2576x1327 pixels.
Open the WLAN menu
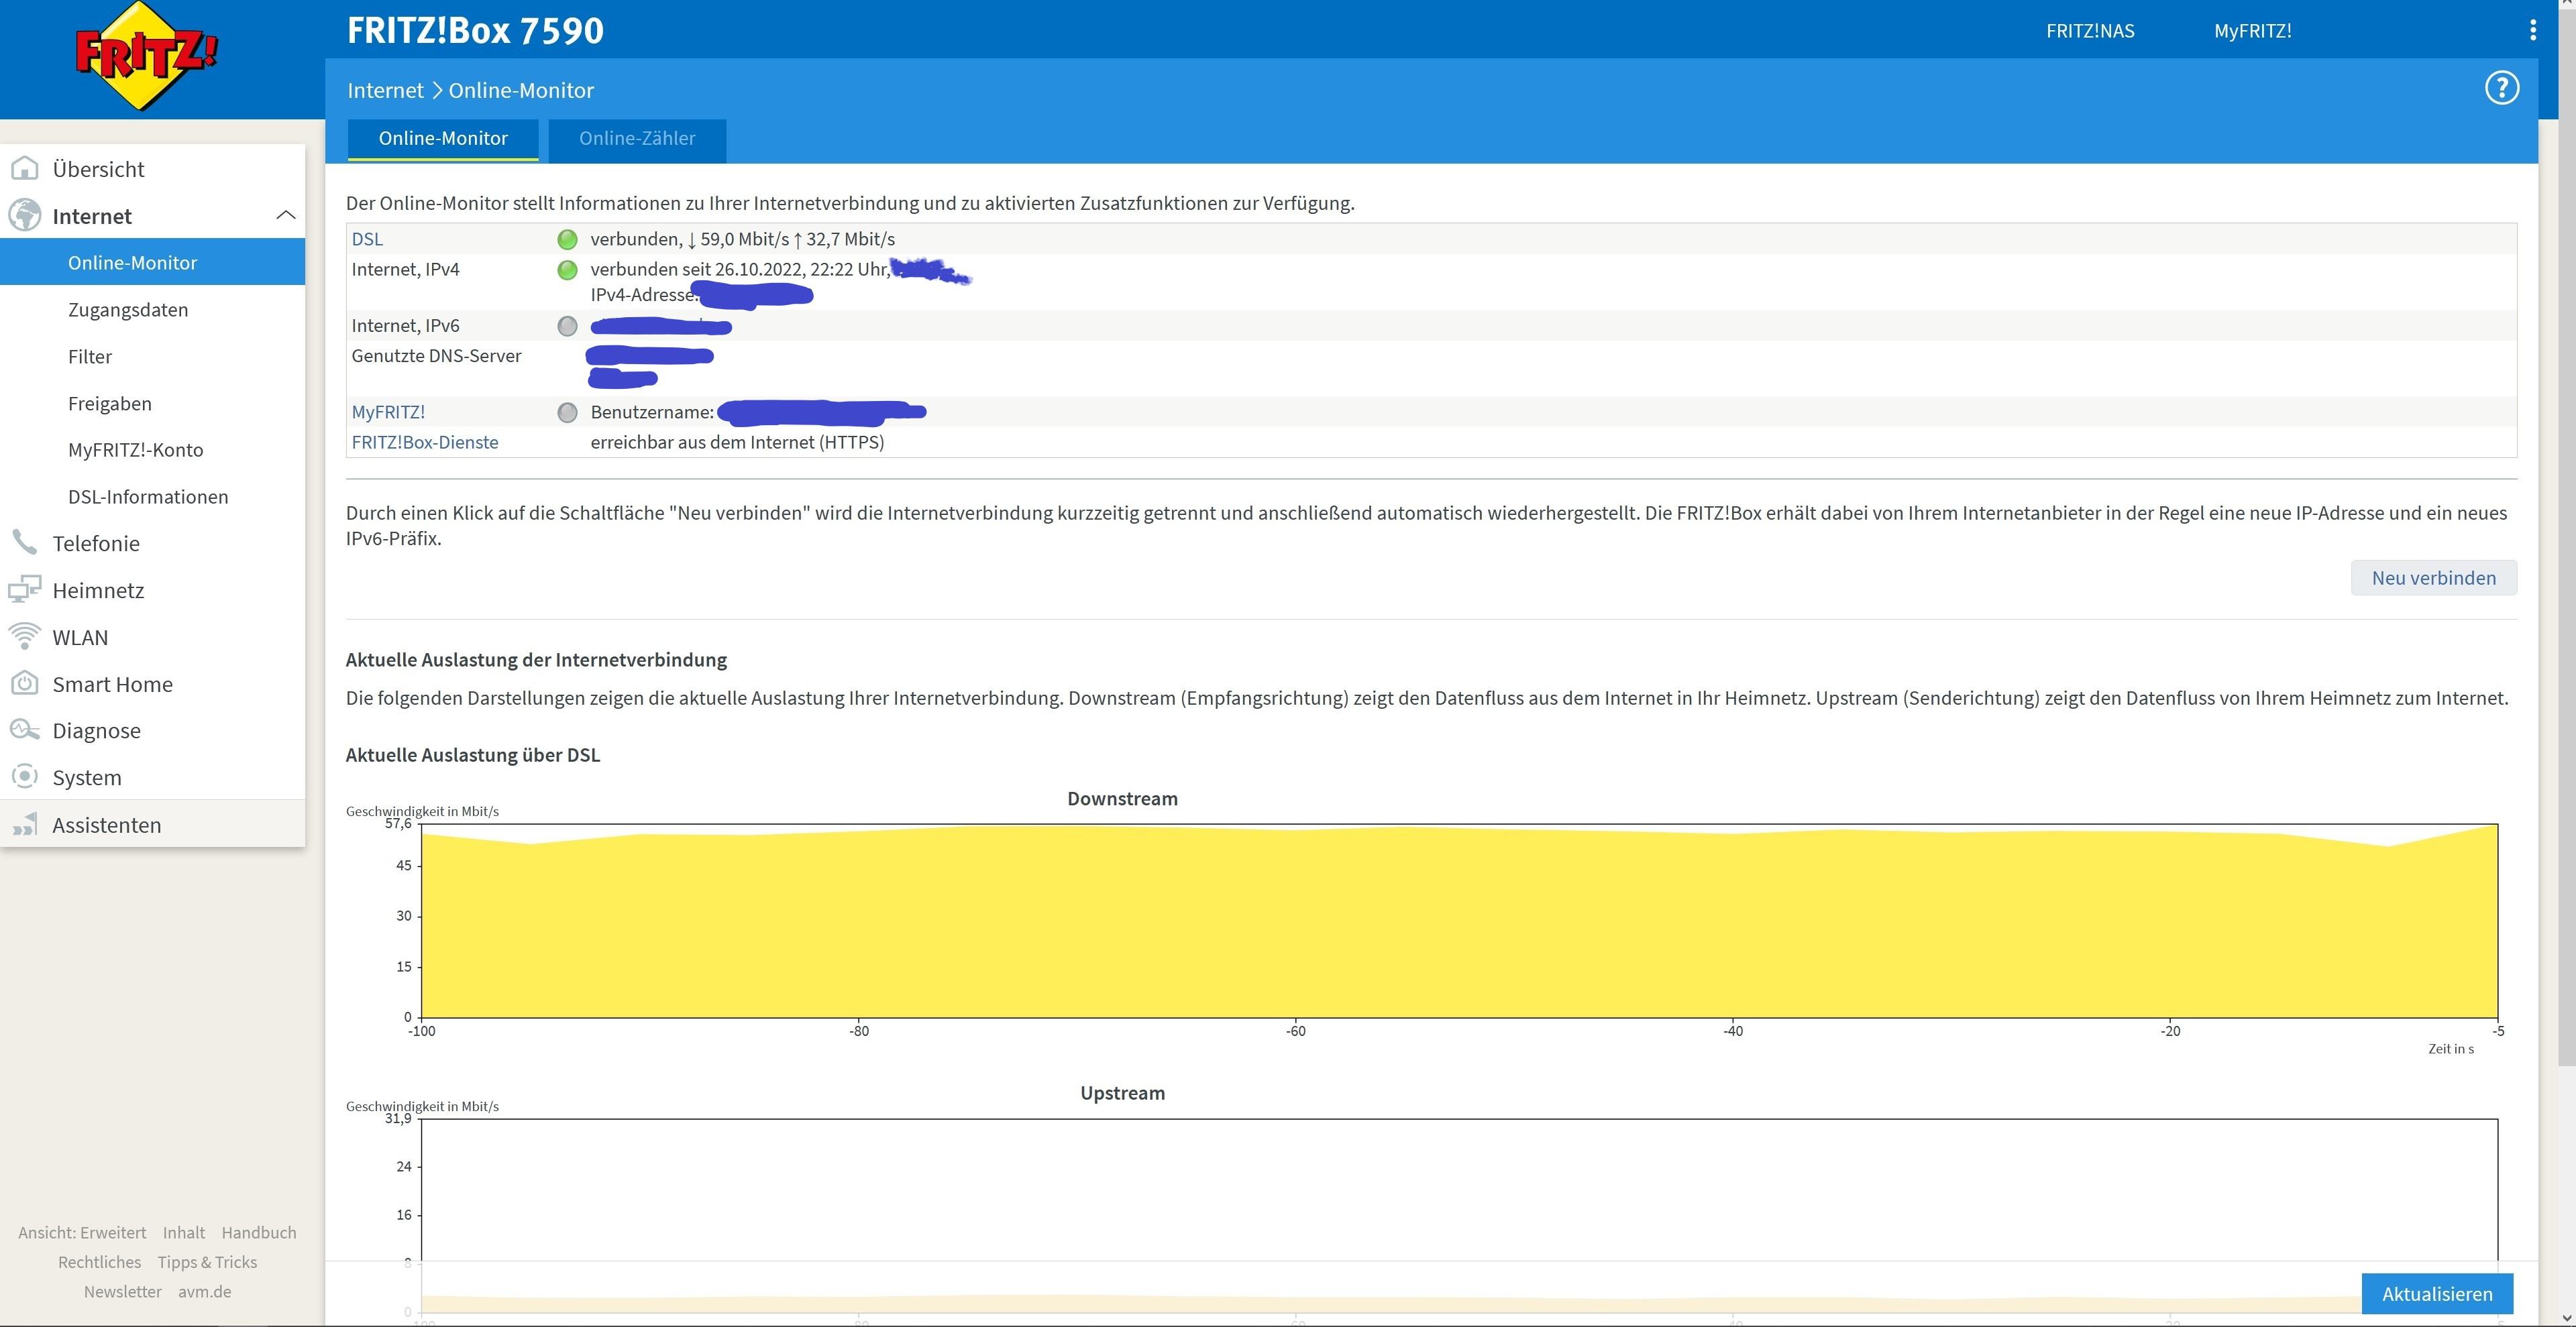(x=80, y=638)
